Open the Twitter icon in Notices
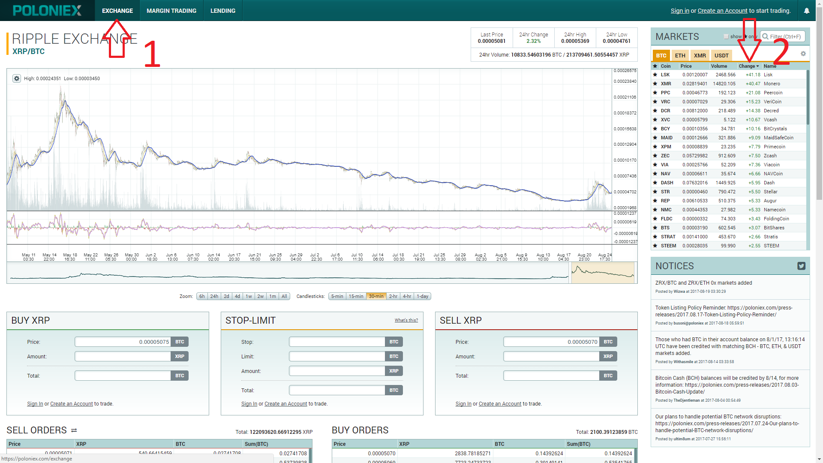This screenshot has width=823, height=463. [801, 266]
